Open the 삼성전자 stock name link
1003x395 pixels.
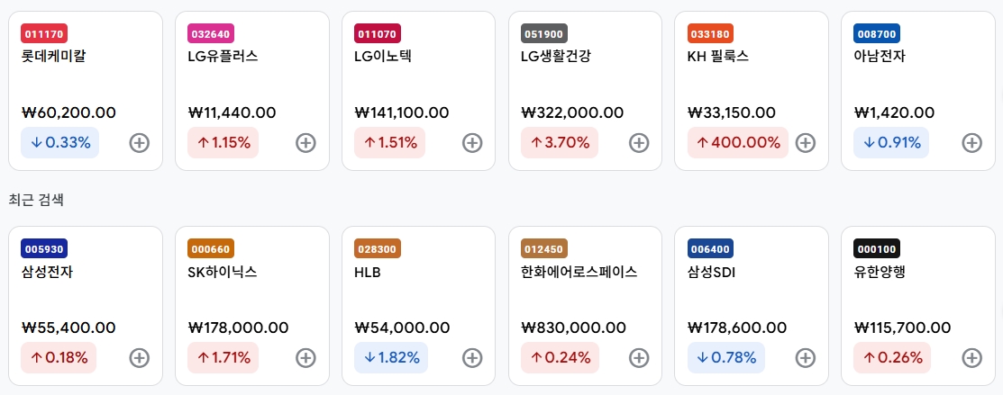pos(47,272)
